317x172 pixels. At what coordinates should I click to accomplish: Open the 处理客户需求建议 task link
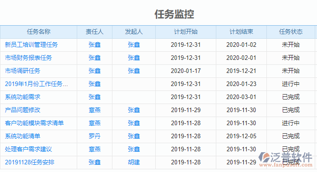pyautogui.click(x=28, y=149)
